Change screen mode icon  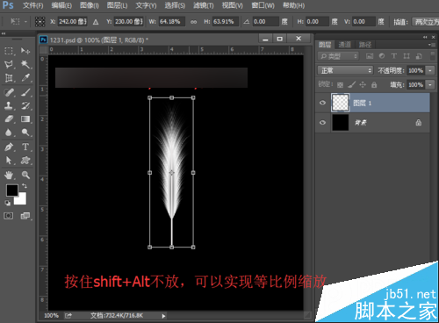click(x=25, y=216)
